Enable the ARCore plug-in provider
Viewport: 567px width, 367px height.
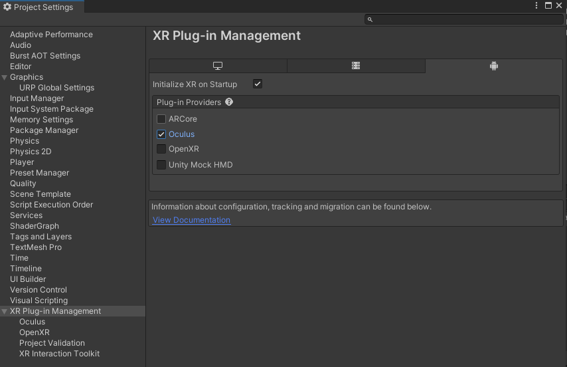161,119
